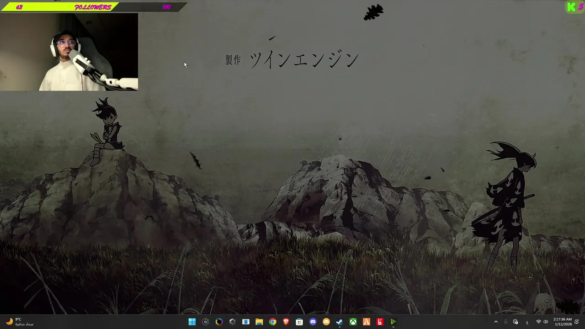Open the green play-arrow app on taskbar
The image size is (585, 329).
[x=393, y=322]
